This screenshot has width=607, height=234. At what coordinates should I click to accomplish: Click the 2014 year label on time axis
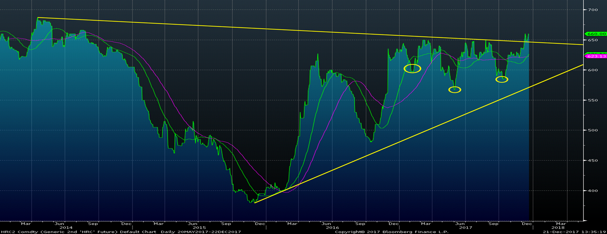66,228
